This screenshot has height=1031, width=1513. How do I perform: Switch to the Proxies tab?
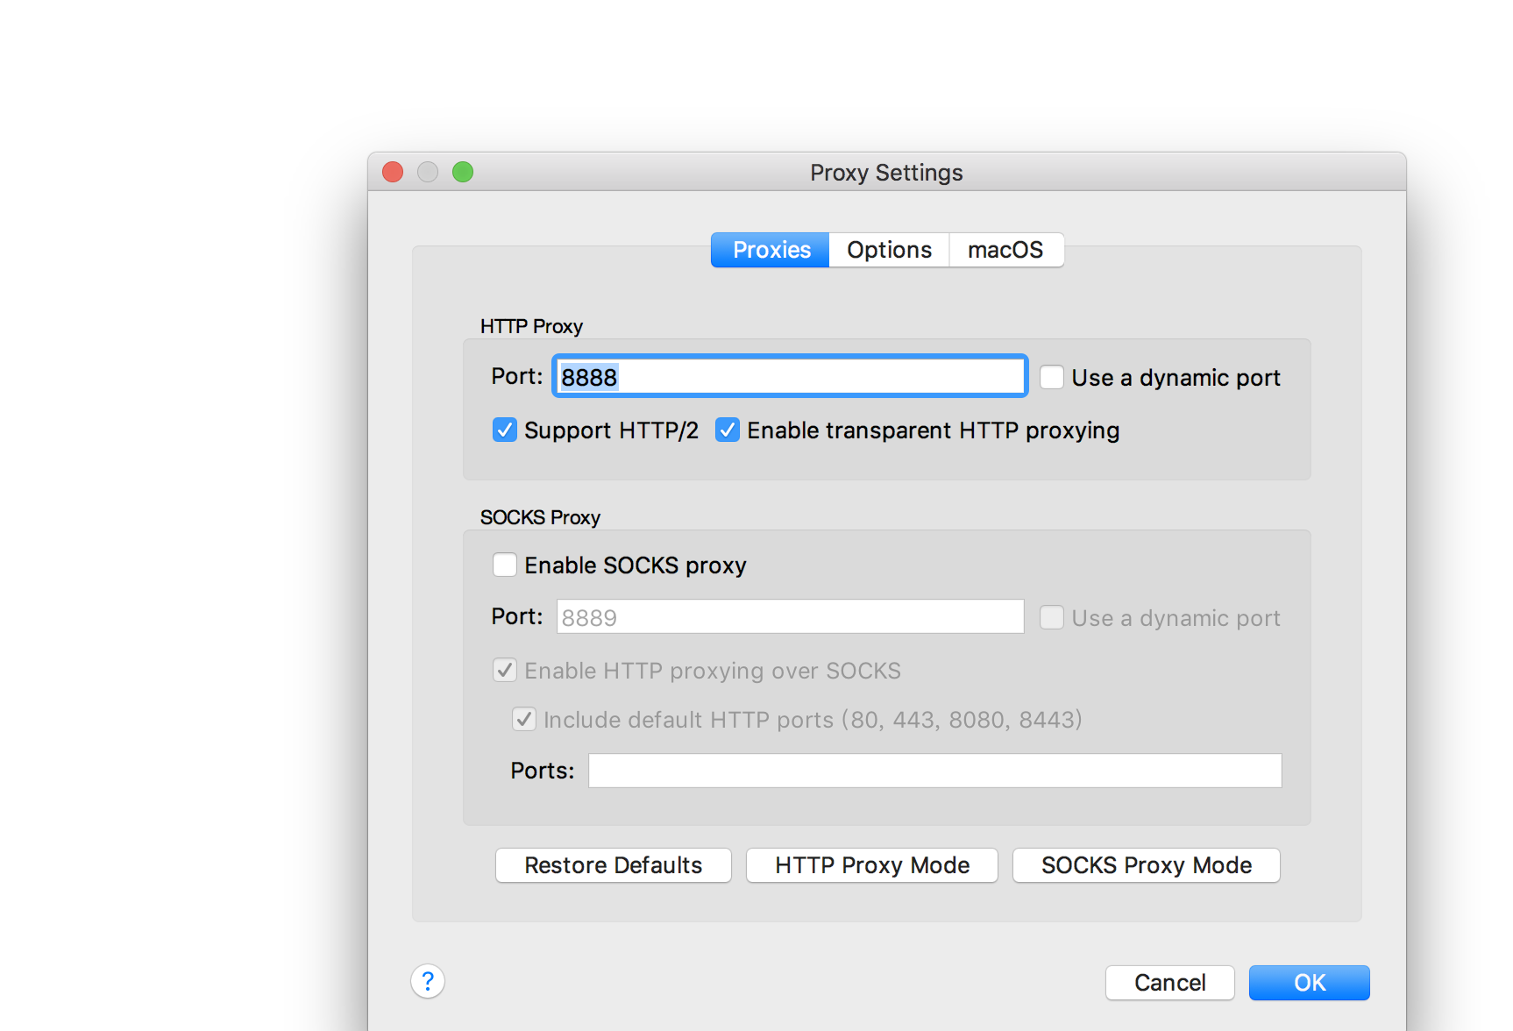770,250
